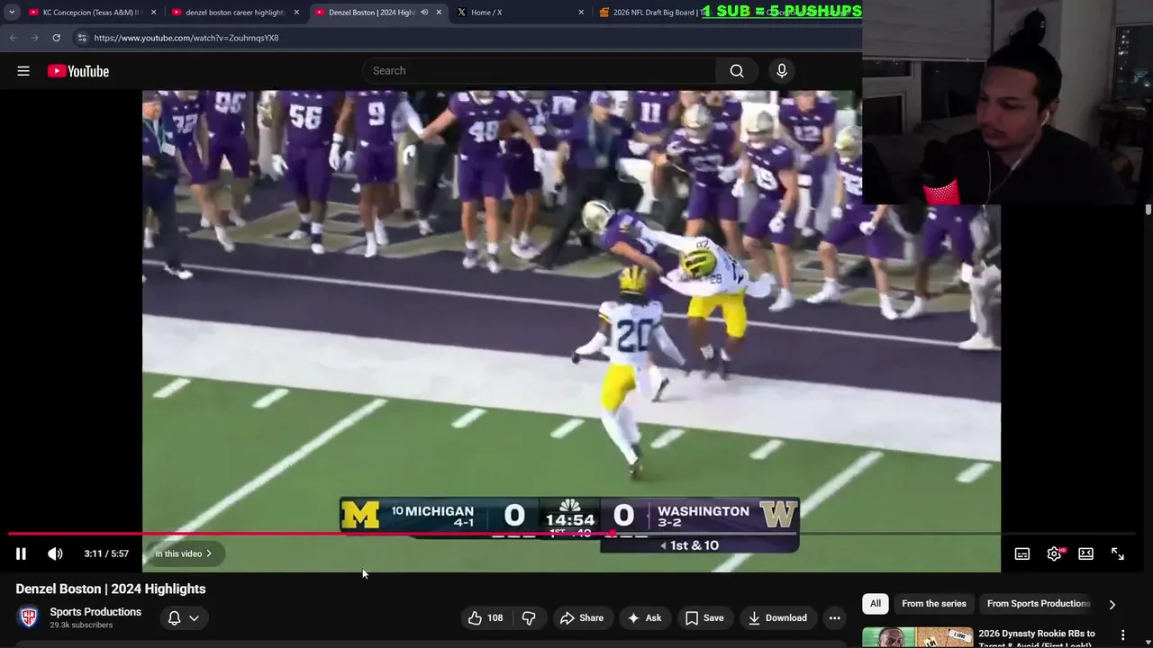Switch to theater mode
The width and height of the screenshot is (1153, 648).
point(1085,553)
